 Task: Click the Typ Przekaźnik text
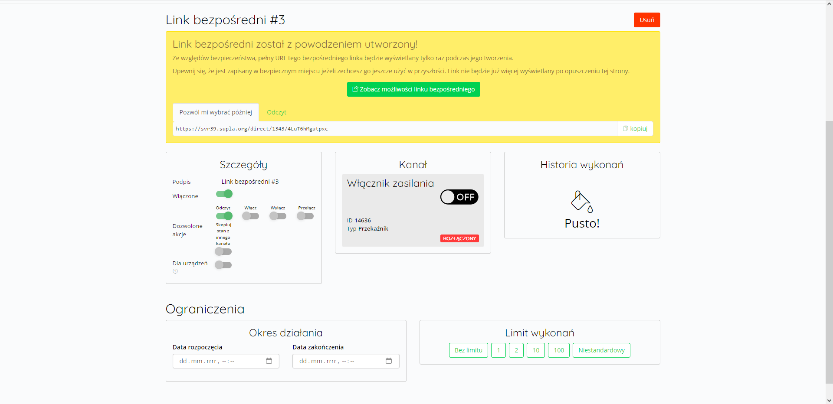click(367, 229)
